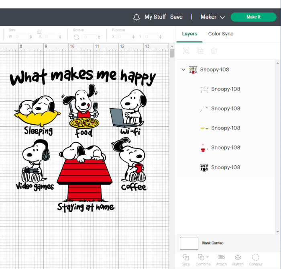The image size is (281, 269).
Task: Click the Make It button
Action: 253,17
